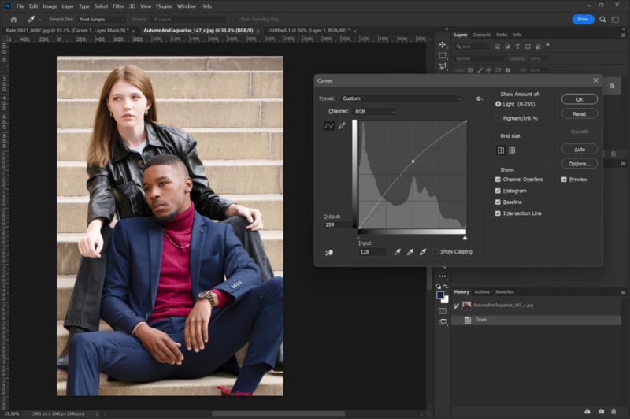Choose the detailed grid size icon

click(512, 150)
